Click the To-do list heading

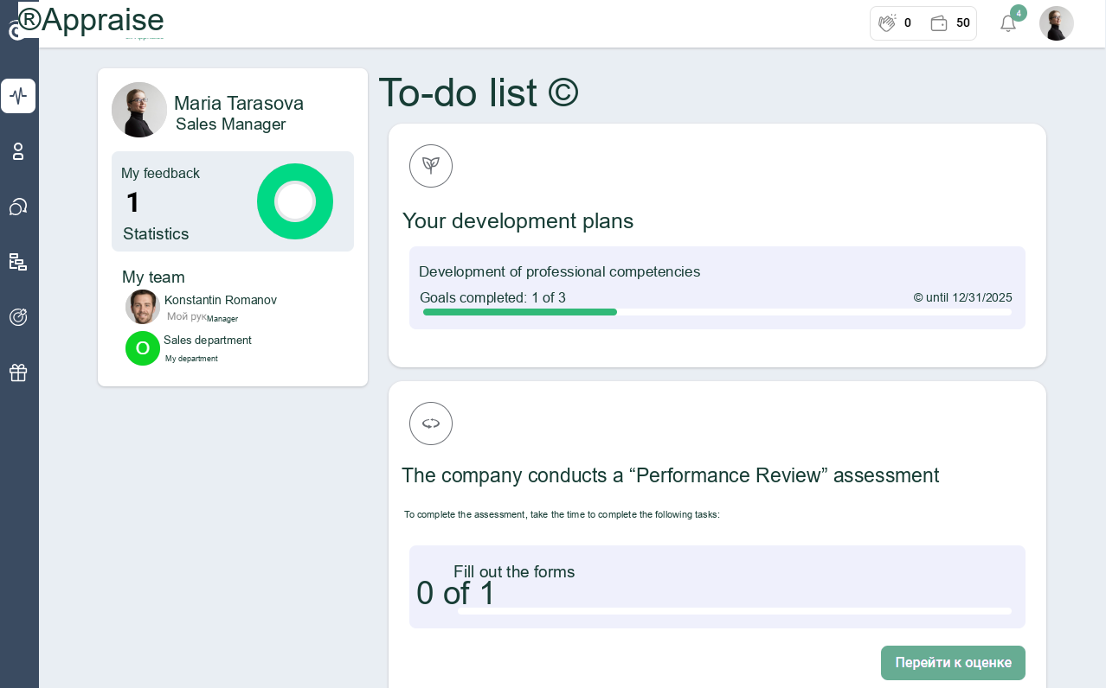479,92
